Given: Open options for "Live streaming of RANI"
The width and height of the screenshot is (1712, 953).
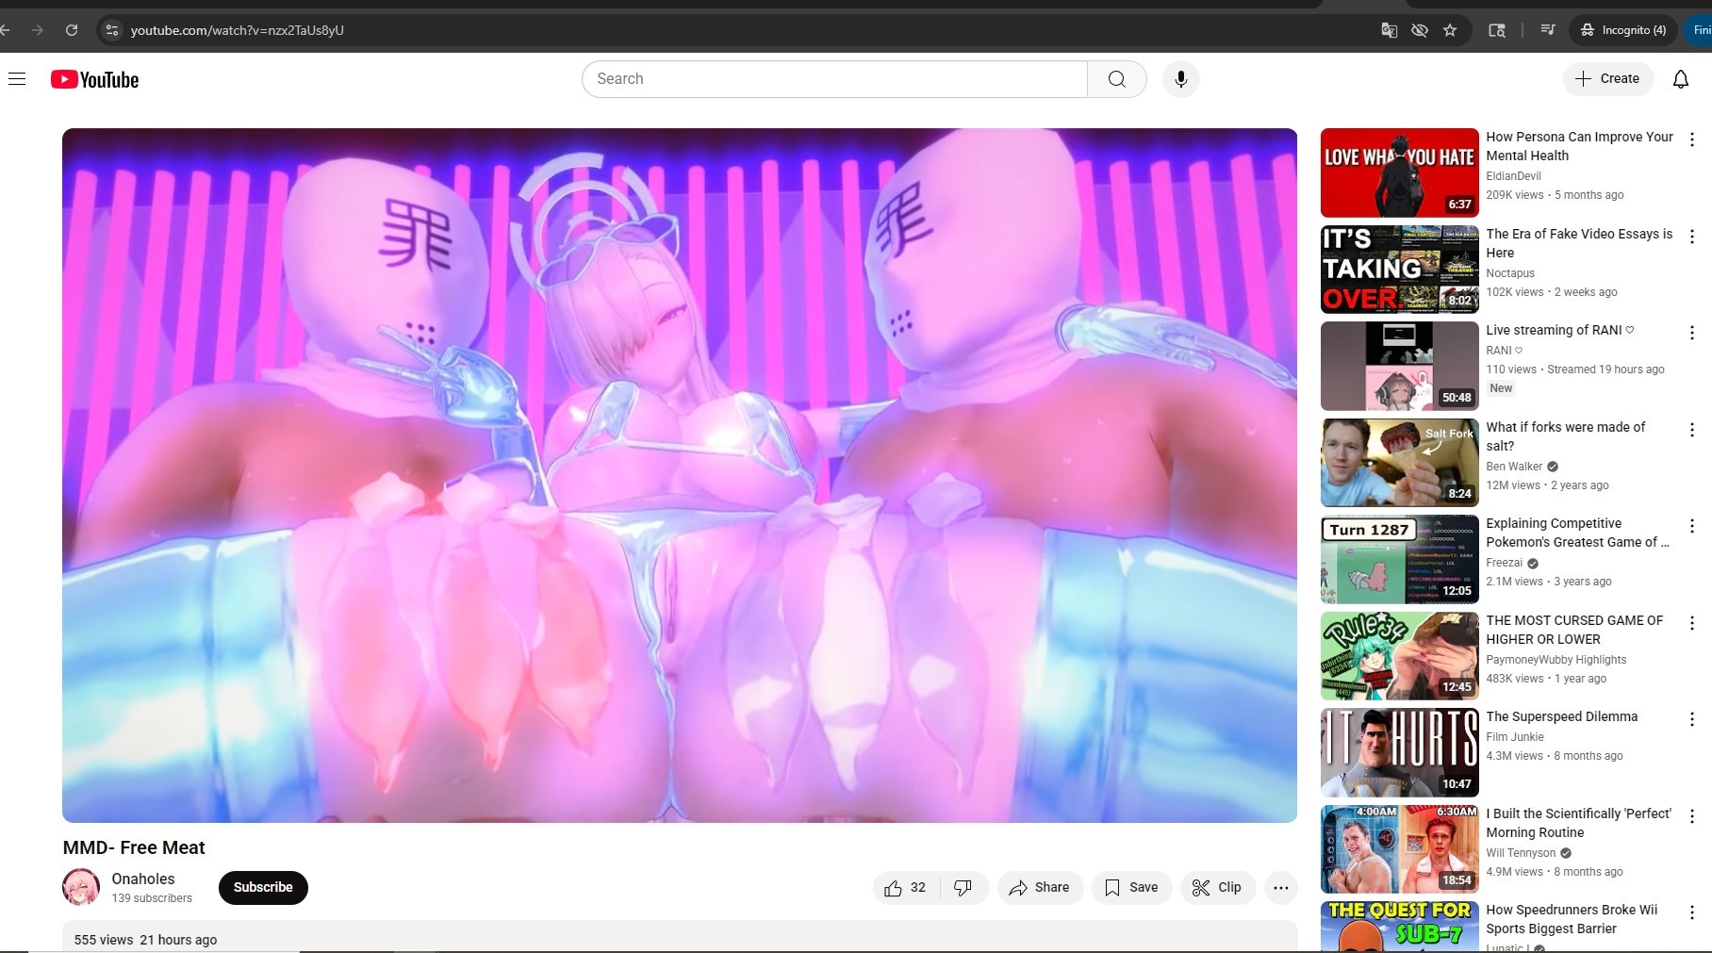Looking at the screenshot, I should point(1692,333).
